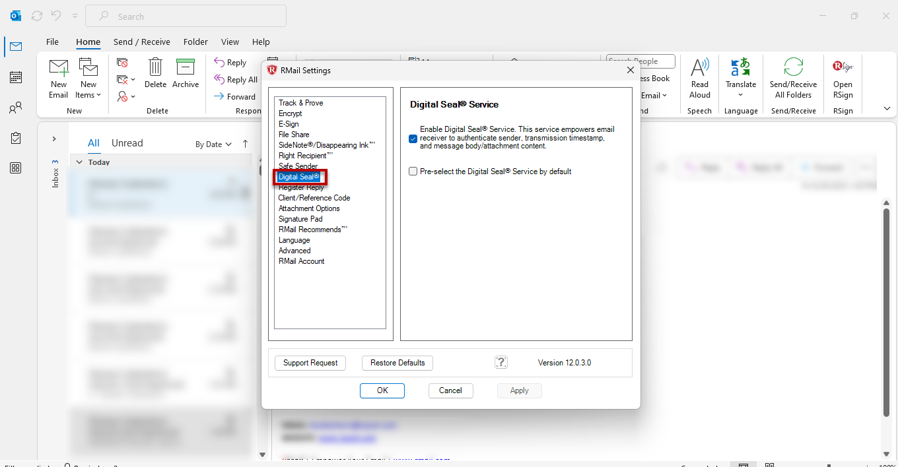Open the Translate dropdown arrow
898x467 pixels.
tap(741, 95)
